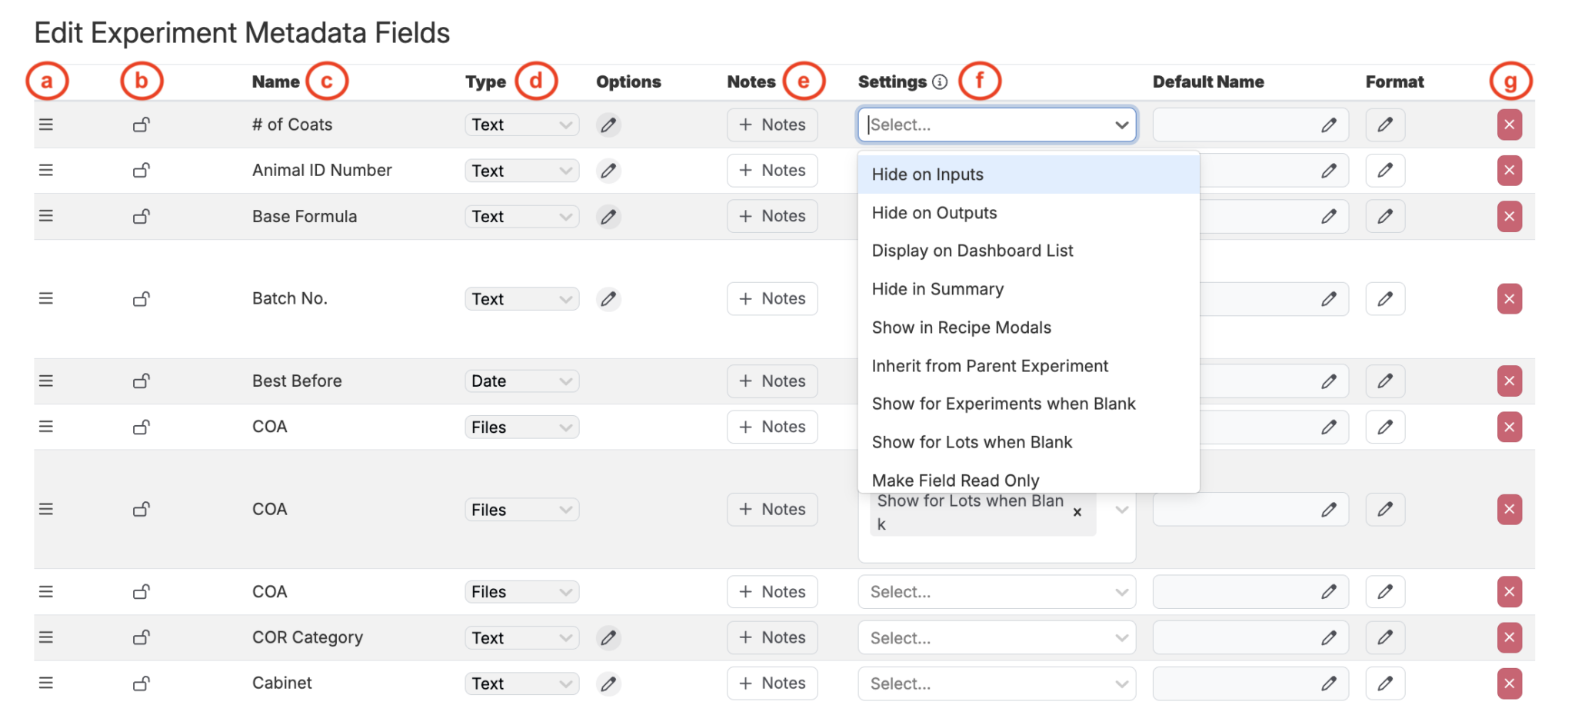1575x705 pixels.
Task: Toggle the lock for Cabinet
Action: click(x=142, y=683)
